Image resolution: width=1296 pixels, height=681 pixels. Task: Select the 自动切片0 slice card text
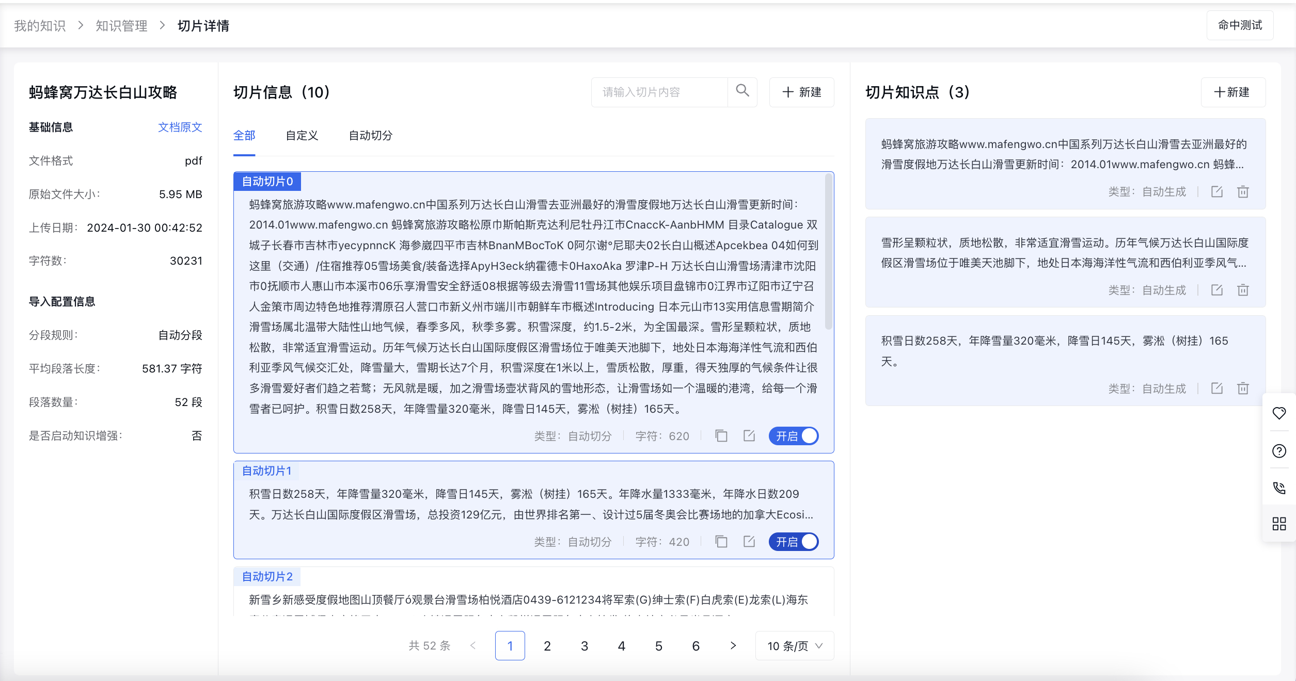coord(533,306)
